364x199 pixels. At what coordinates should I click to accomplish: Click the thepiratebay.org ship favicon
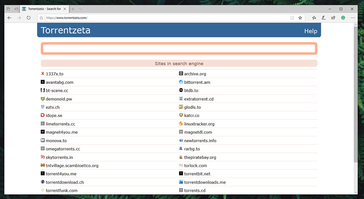181,157
